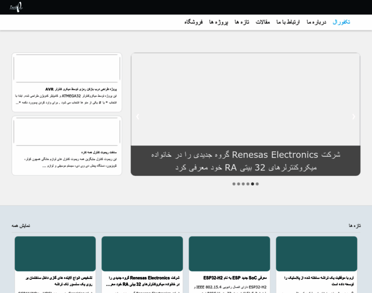Click the نمایش همه show-all link
372x293 pixels.
[21, 226]
